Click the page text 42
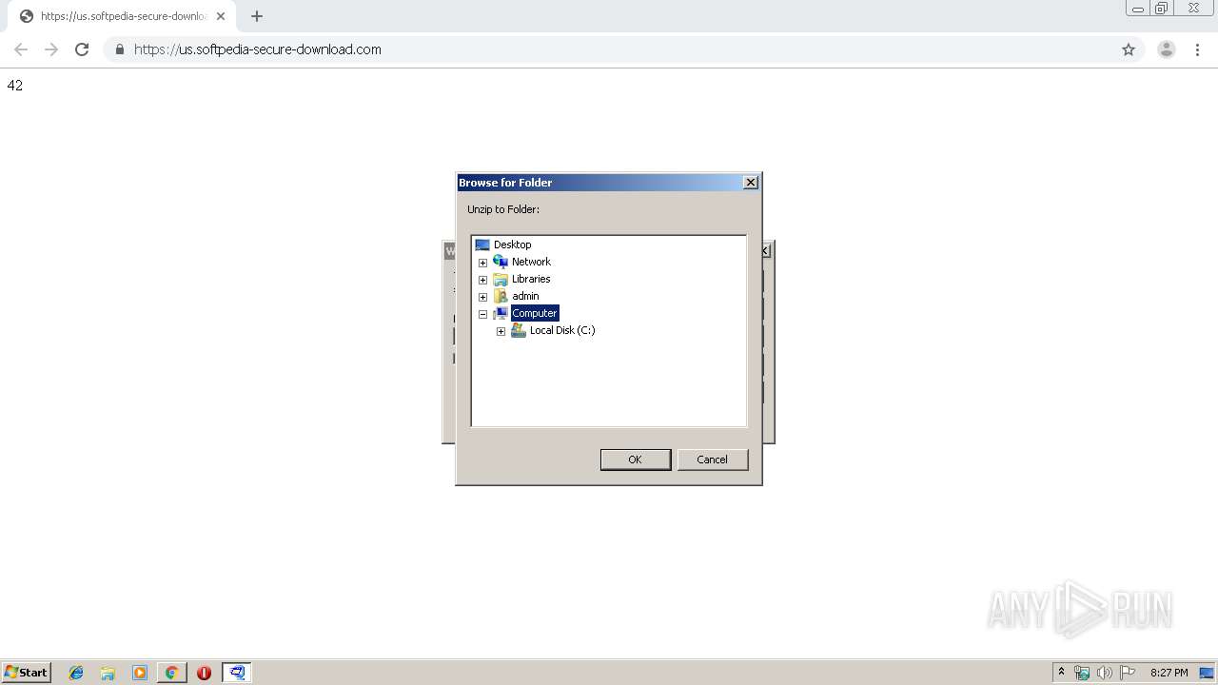 (15, 86)
